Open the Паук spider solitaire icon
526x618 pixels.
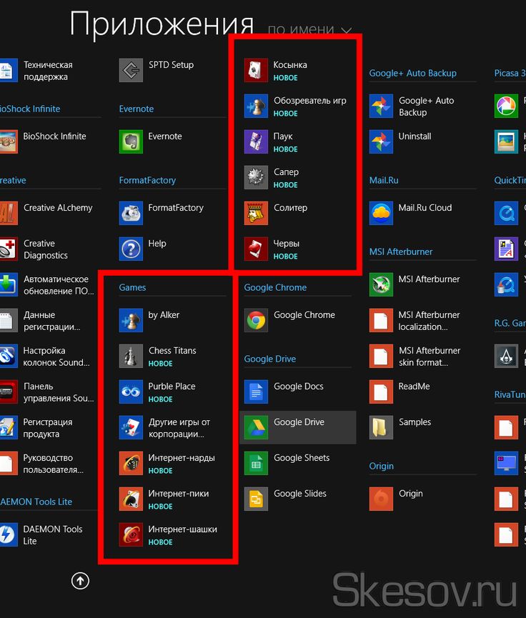[x=256, y=141]
